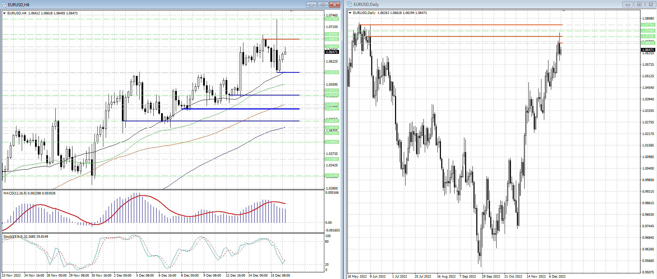This screenshot has width=657, height=279.
Task: Click the black 1.06471 price tag on H4
Action: 332,52
